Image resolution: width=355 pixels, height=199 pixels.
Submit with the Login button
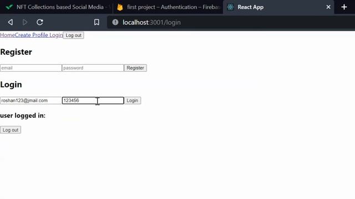point(133,101)
